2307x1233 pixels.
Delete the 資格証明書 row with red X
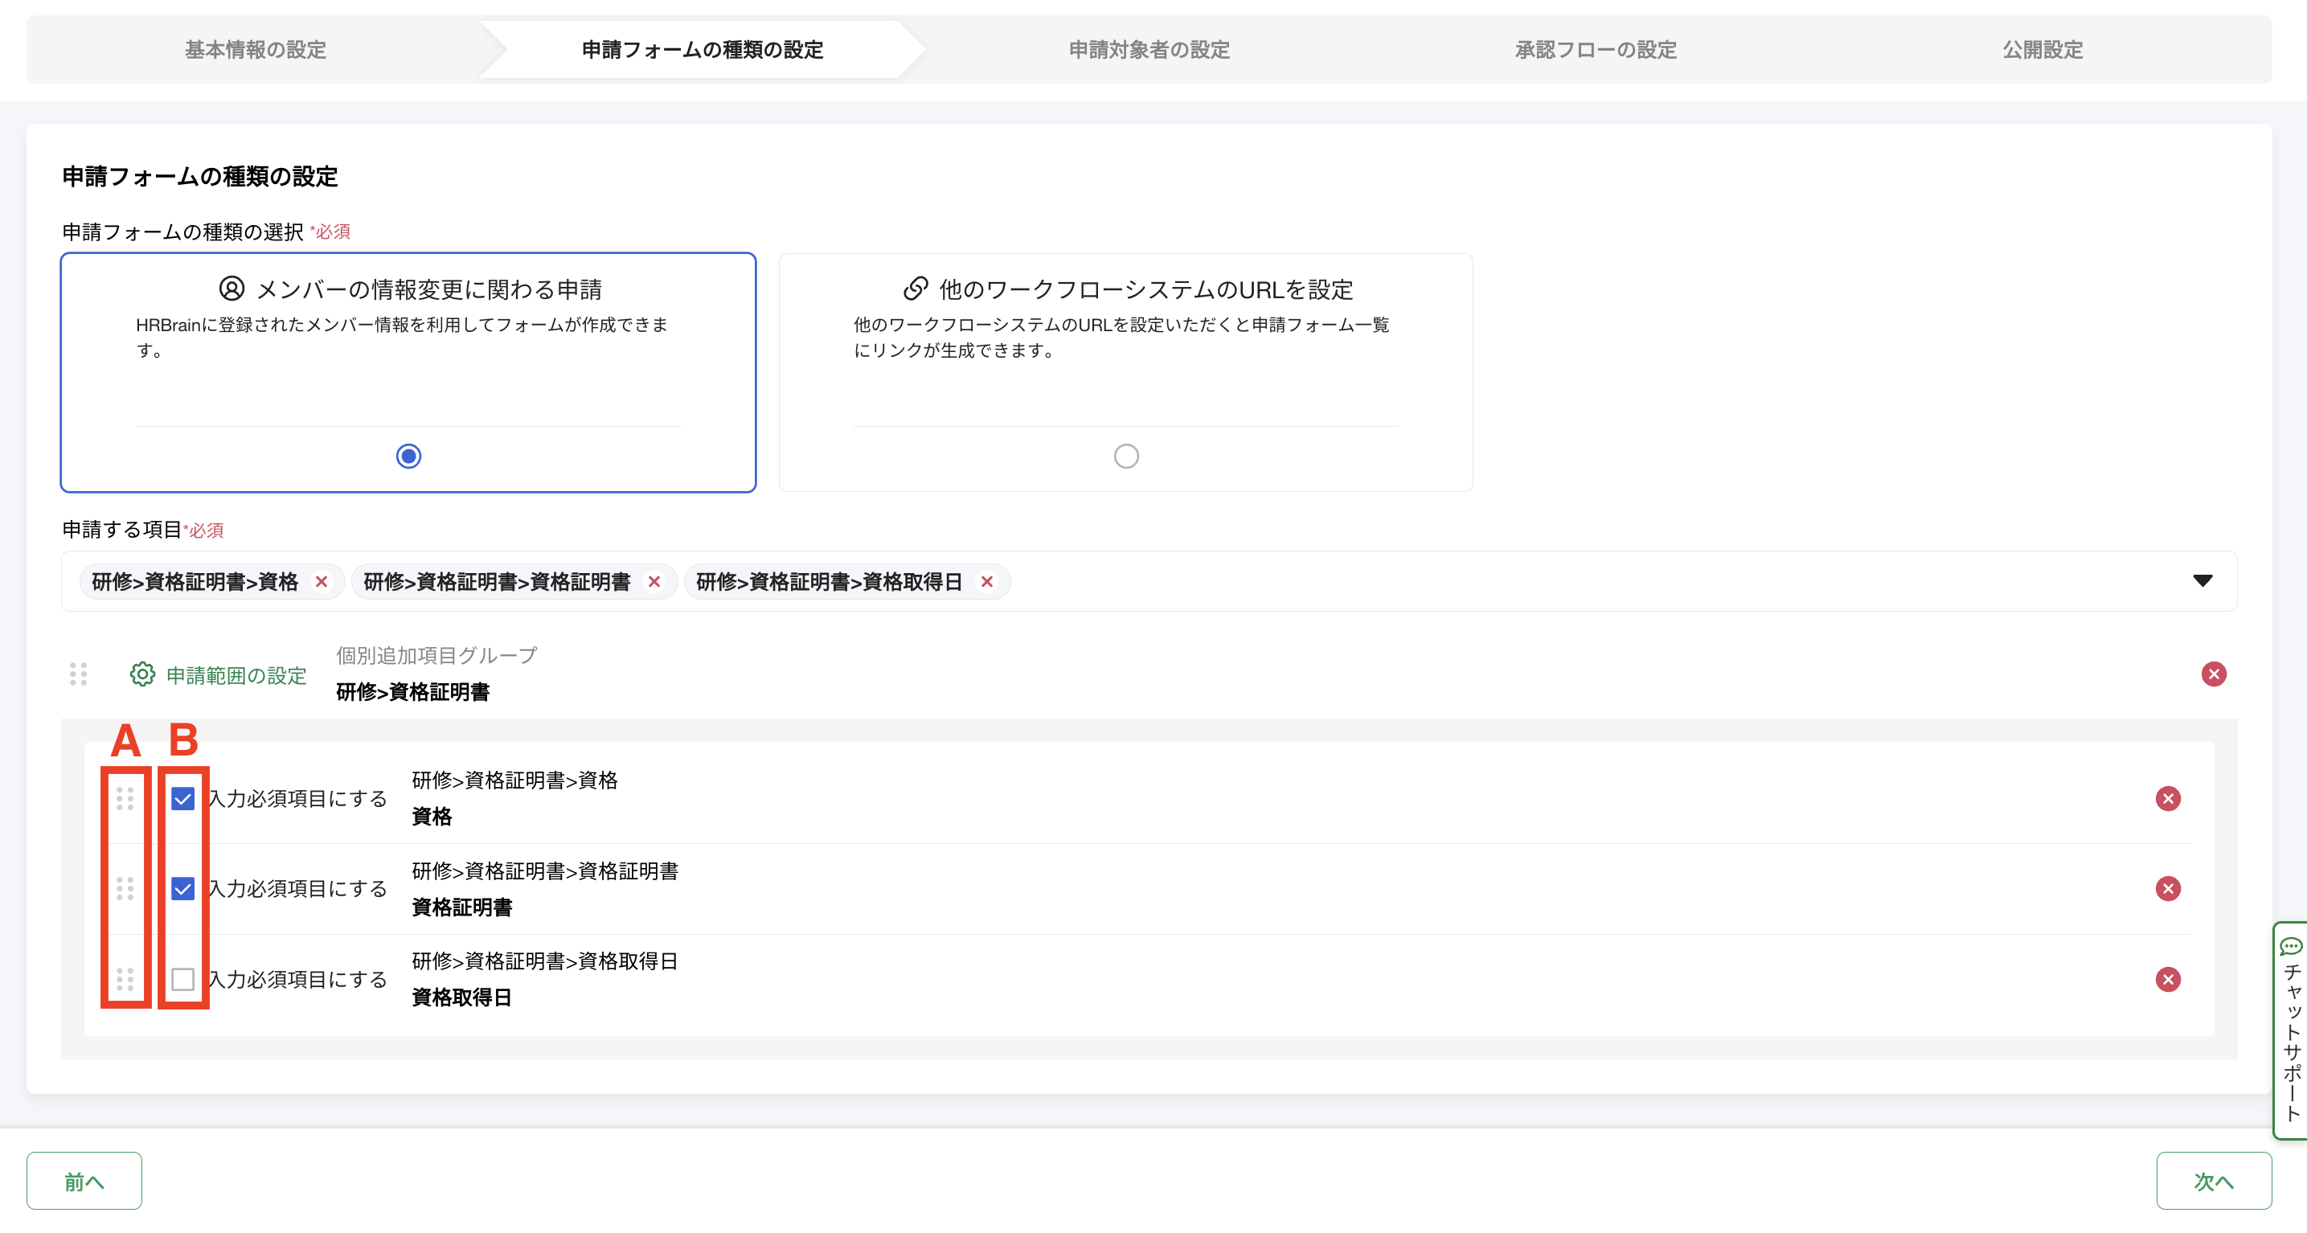2167,889
